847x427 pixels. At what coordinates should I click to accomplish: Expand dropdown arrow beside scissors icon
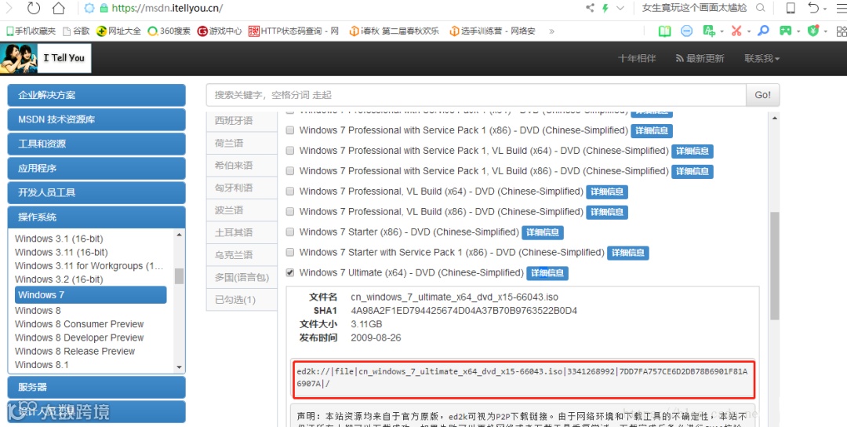pyautogui.click(x=749, y=32)
